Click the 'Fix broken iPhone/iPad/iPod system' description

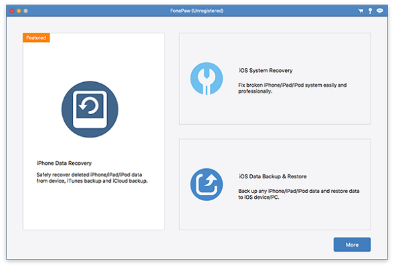(x=292, y=88)
